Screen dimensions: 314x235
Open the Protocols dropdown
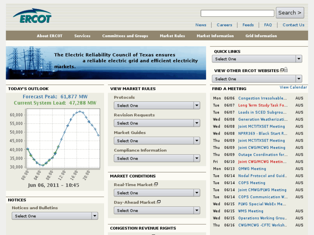pyautogui.click(x=156, y=106)
